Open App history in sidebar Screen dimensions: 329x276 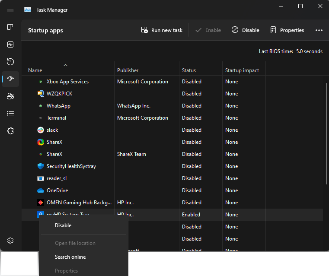click(x=10, y=62)
